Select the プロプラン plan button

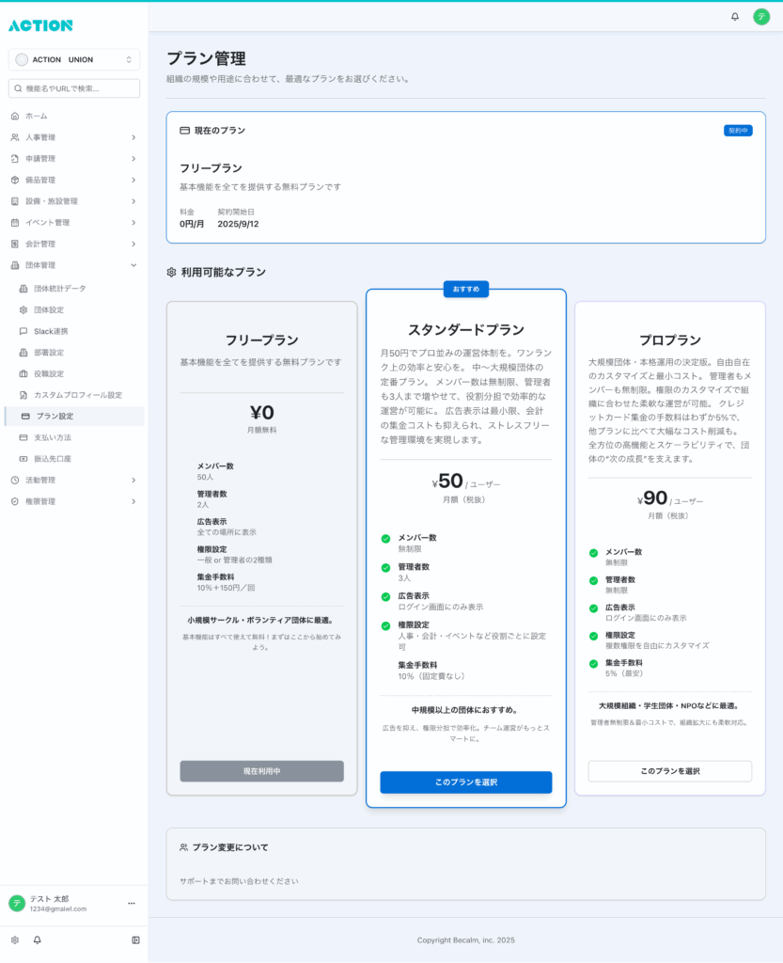[x=669, y=771]
